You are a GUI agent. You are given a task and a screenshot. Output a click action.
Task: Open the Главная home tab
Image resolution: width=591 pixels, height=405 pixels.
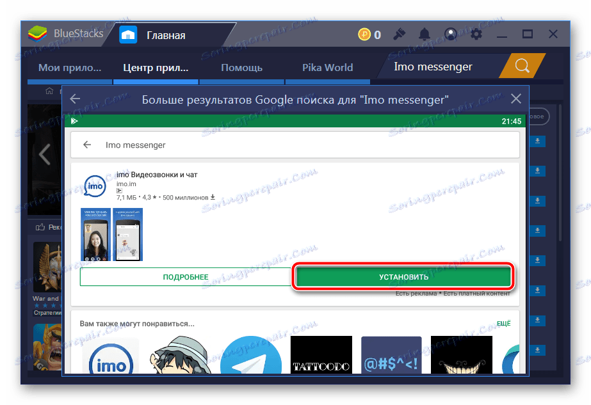point(166,35)
